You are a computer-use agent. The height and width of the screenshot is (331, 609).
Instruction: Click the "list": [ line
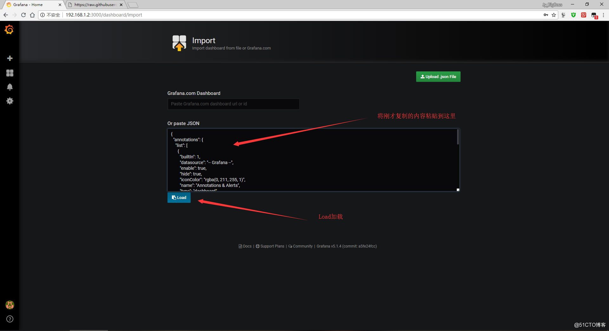pyautogui.click(x=181, y=145)
